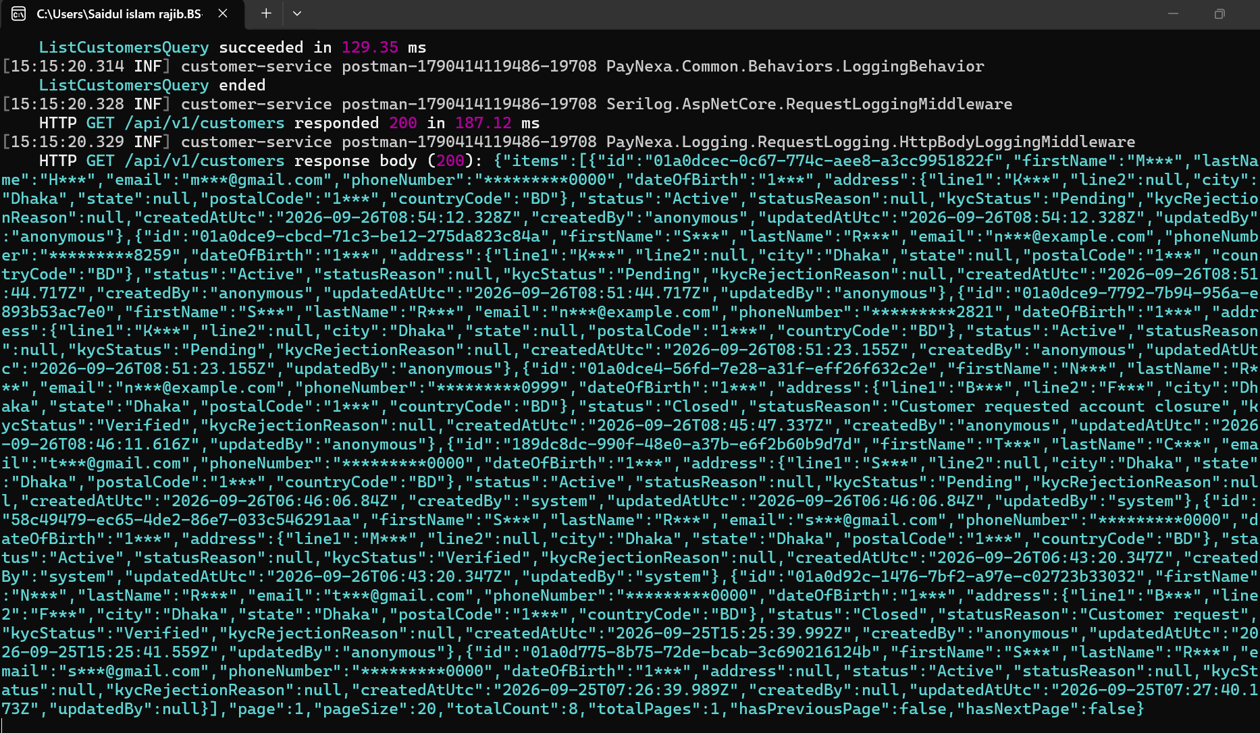Click the terminal icon in the tab
Viewport: 1260px width, 733px height.
(19, 13)
